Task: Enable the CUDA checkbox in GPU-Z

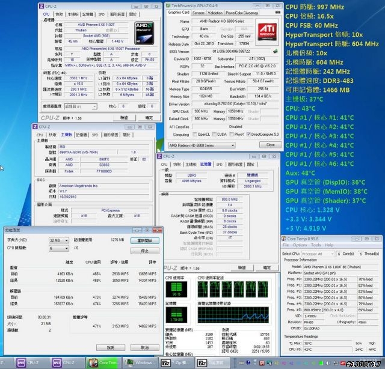Action: 214,134
